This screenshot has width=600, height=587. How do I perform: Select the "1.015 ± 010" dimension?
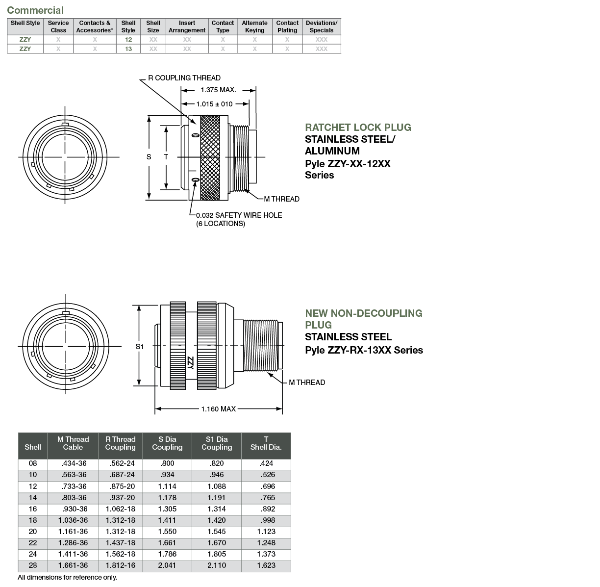[x=214, y=104]
